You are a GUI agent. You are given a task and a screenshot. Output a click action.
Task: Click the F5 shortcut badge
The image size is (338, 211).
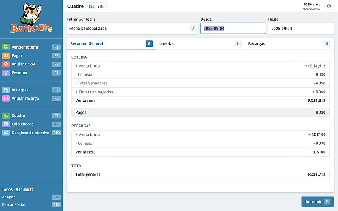56,90
